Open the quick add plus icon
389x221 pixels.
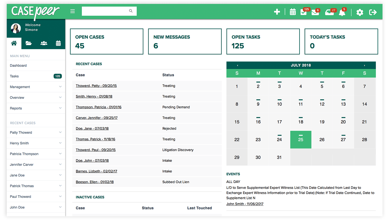(277, 12)
